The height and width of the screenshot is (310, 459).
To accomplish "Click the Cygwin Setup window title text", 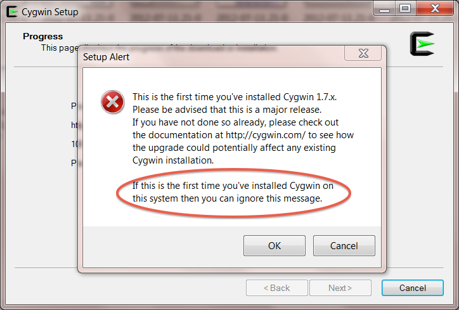I will [x=49, y=12].
